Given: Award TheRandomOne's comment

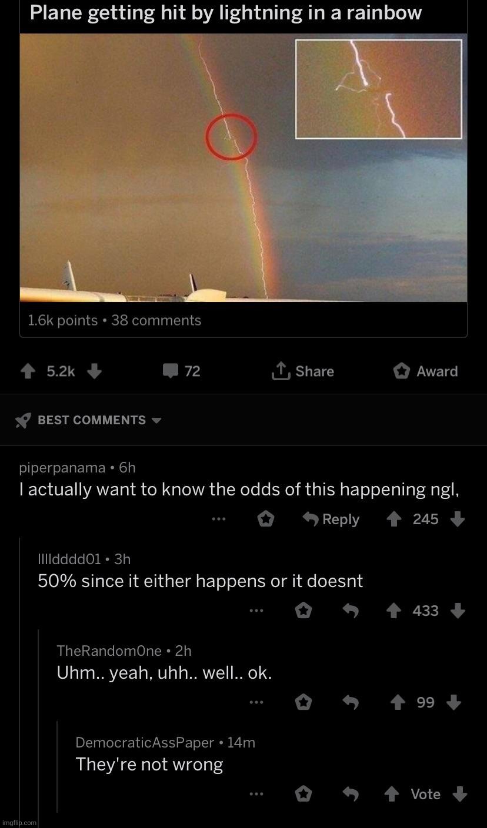Looking at the screenshot, I should [303, 703].
